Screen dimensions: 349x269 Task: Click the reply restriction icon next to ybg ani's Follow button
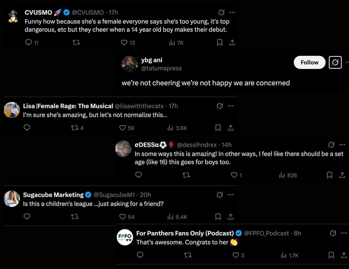pos(335,62)
